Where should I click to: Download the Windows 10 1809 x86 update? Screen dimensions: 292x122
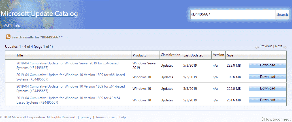point(267,77)
